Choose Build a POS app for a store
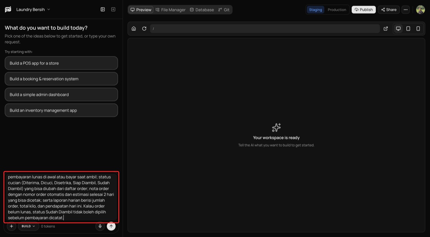 coord(61,63)
